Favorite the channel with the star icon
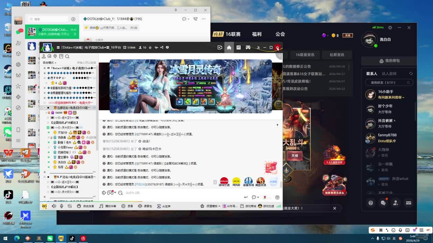The width and height of the screenshot is (433, 243). click(x=150, y=48)
